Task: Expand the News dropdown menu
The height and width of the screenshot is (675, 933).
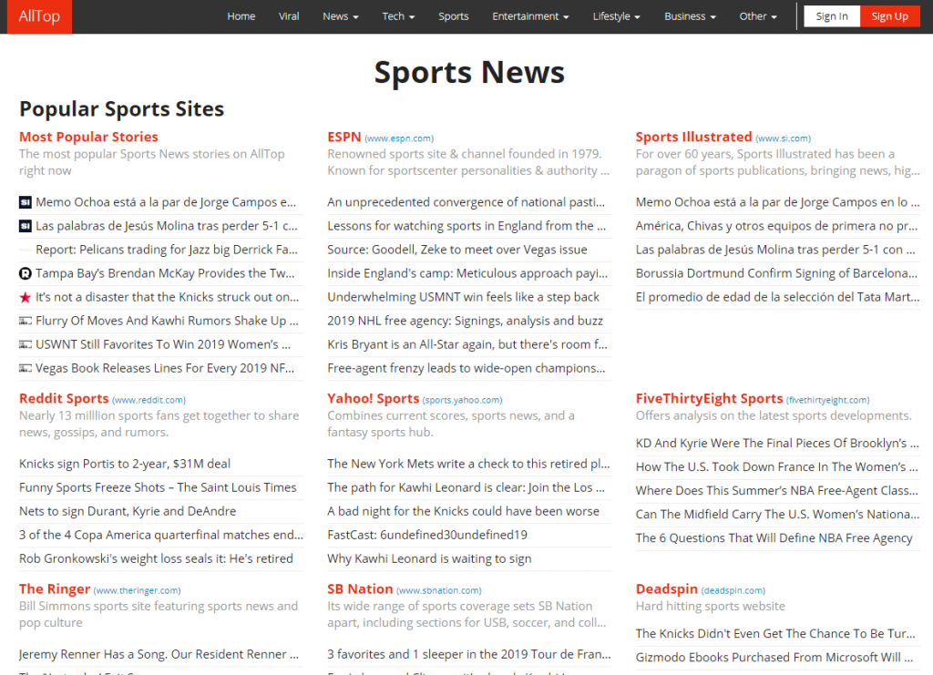Action: tap(341, 16)
